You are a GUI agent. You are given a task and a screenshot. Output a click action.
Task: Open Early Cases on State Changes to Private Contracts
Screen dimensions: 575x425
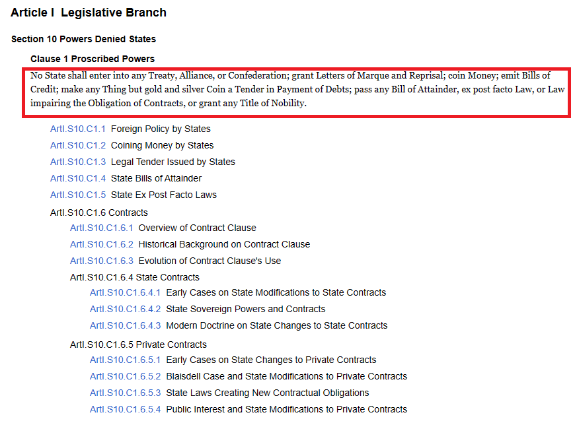(x=271, y=360)
